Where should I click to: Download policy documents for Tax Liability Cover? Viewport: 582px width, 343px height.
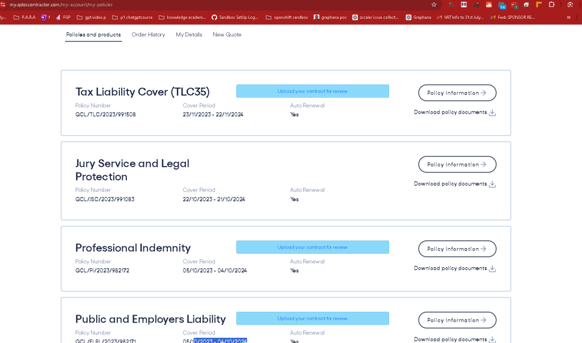coord(455,112)
